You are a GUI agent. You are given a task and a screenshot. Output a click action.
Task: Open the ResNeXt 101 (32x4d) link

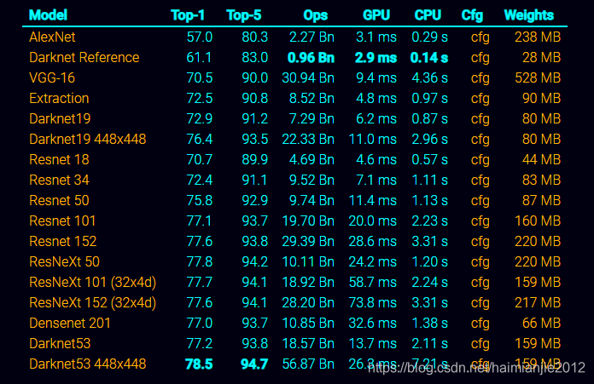pos(93,283)
